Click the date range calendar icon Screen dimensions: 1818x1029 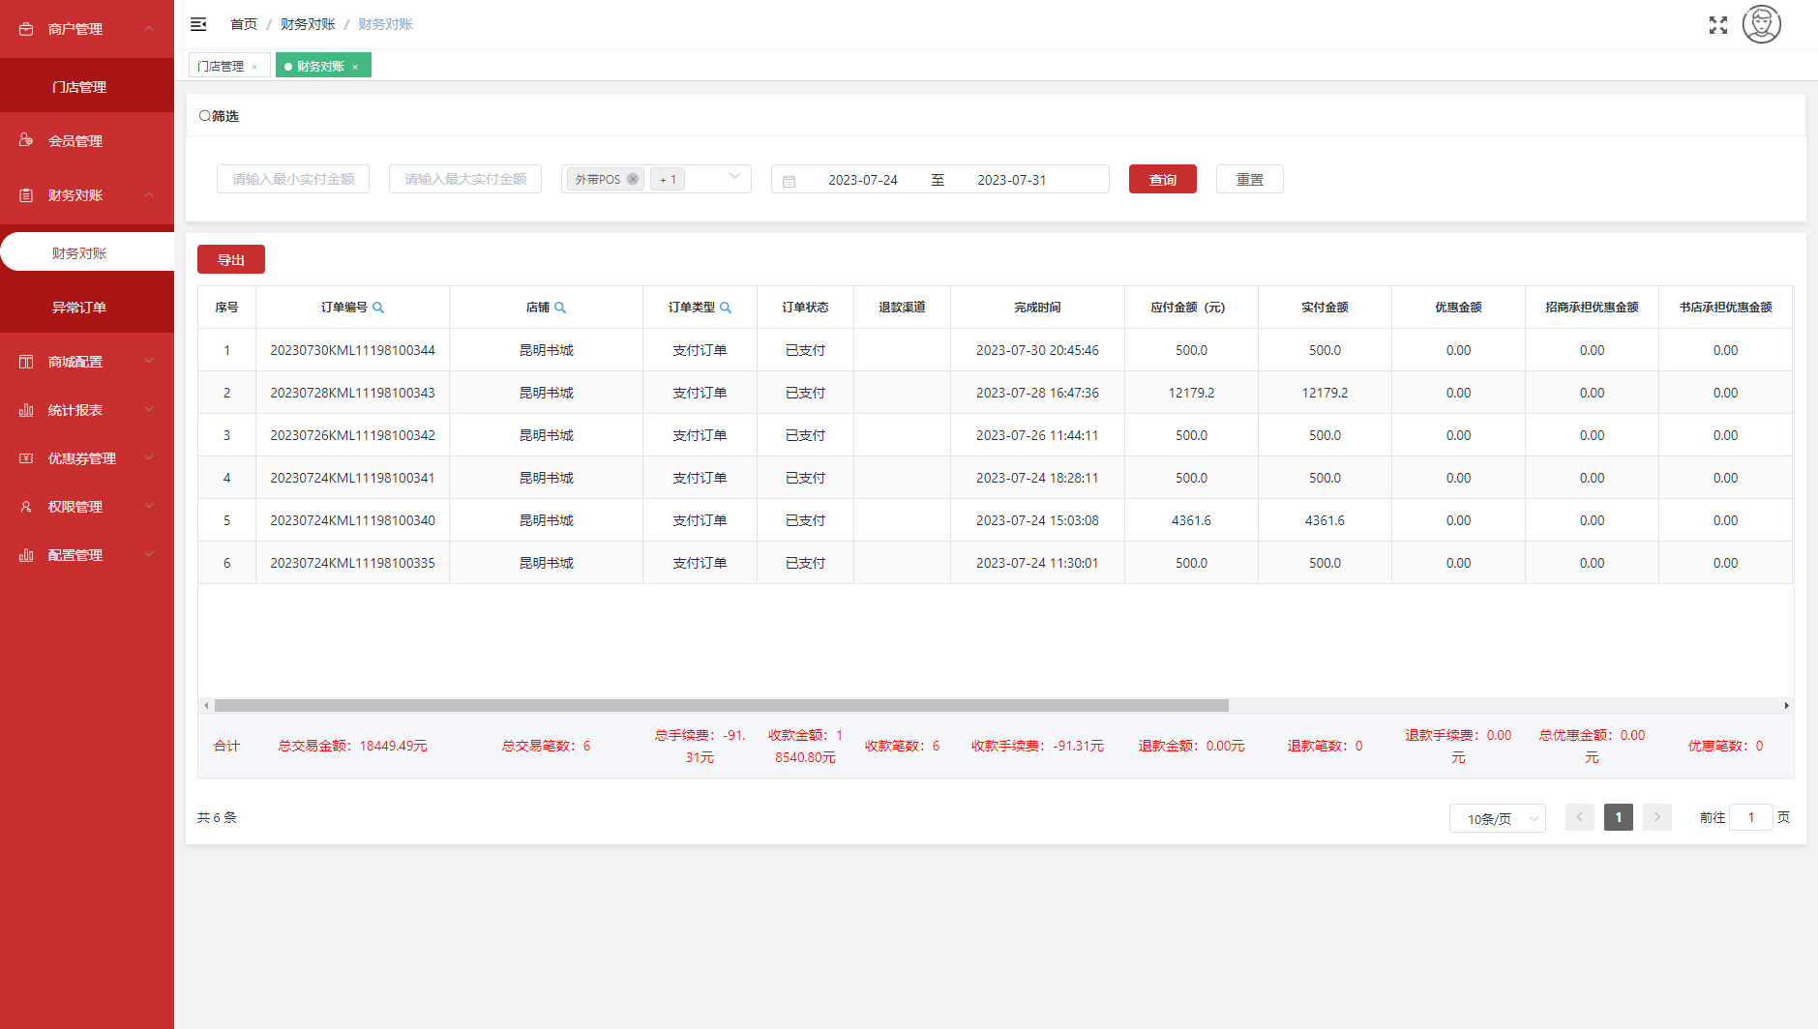click(790, 181)
